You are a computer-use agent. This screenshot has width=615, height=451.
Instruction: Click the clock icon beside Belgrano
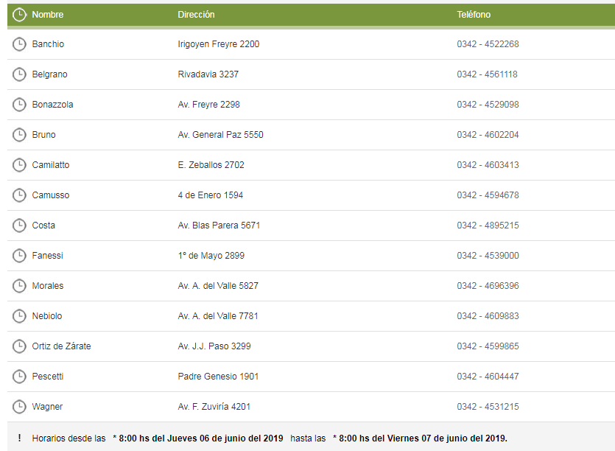pos(19,74)
